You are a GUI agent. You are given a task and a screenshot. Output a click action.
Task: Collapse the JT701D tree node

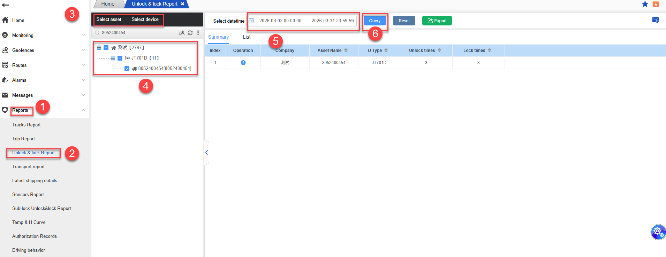coord(113,58)
